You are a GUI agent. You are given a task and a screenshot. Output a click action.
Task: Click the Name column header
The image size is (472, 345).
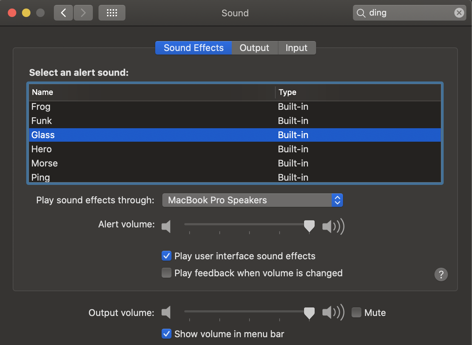43,92
